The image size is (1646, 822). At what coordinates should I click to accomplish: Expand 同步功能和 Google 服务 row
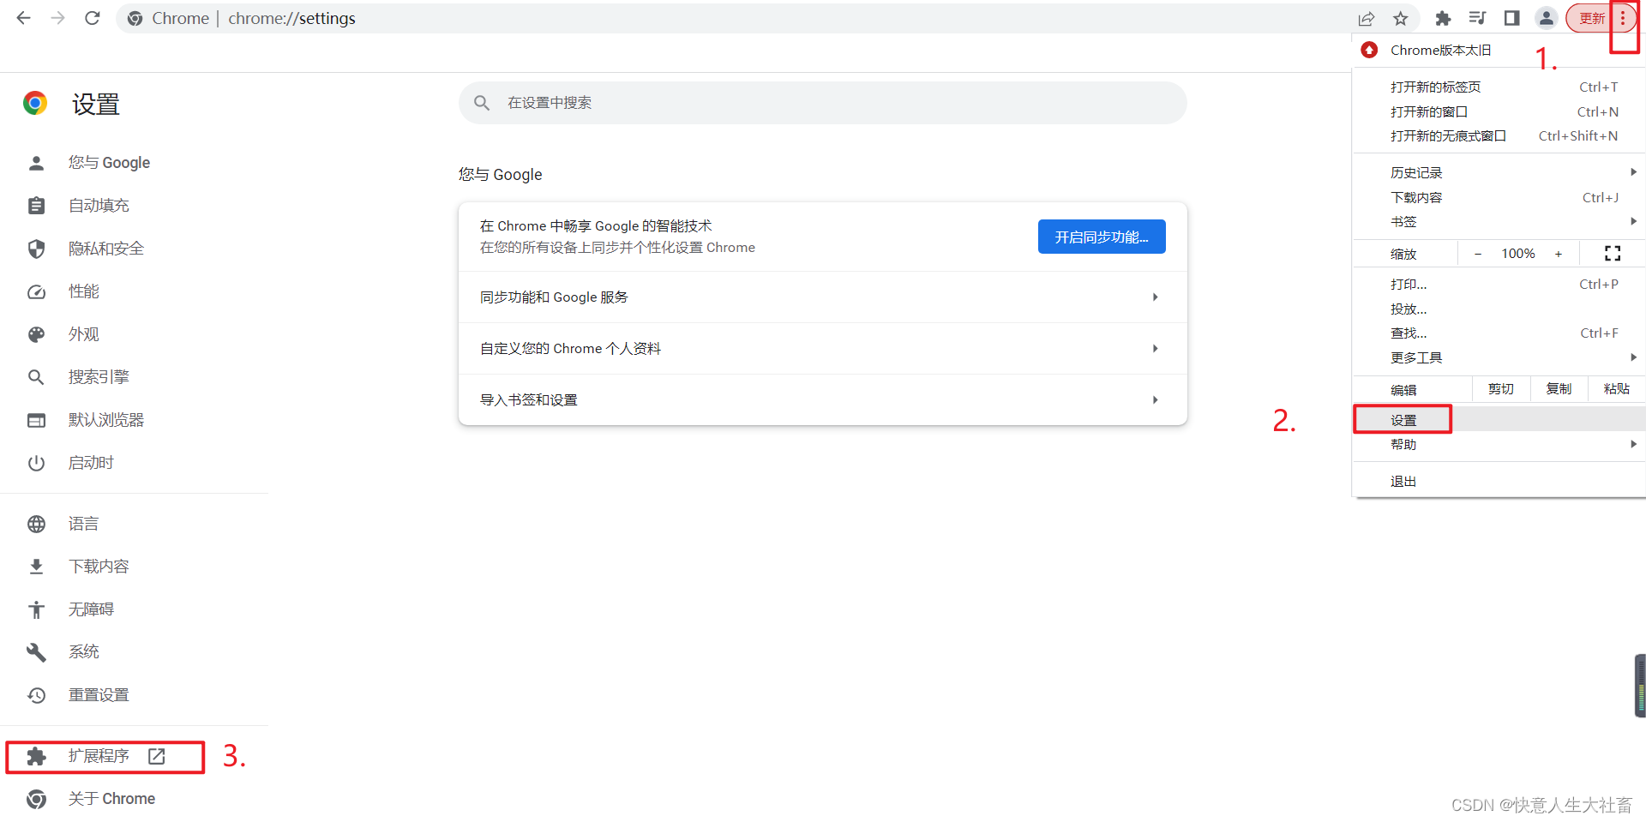click(x=823, y=297)
